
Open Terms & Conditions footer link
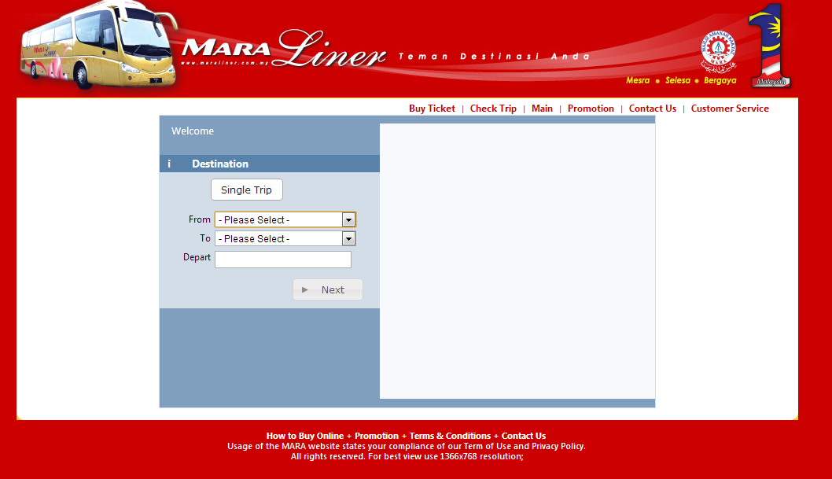(450, 436)
